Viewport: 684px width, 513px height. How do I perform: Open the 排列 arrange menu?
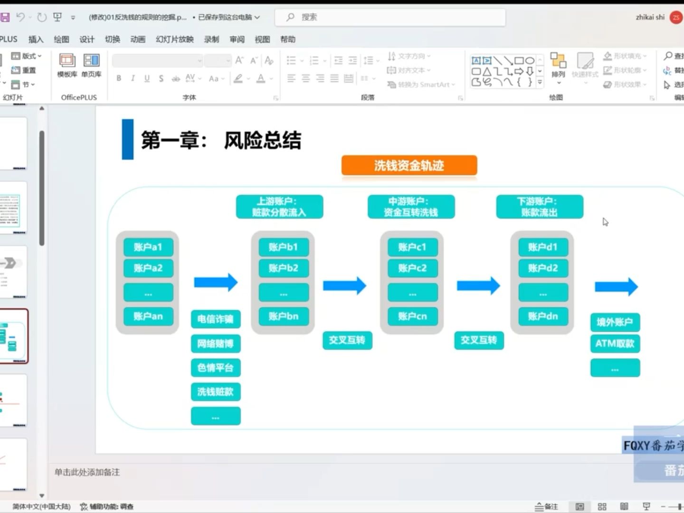click(558, 68)
